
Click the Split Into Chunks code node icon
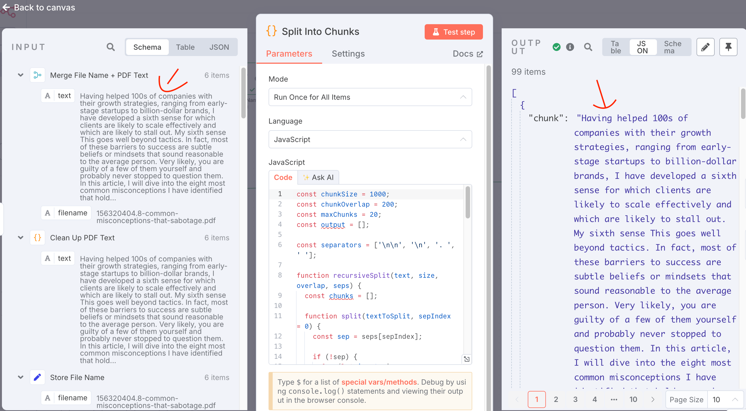pos(272,31)
